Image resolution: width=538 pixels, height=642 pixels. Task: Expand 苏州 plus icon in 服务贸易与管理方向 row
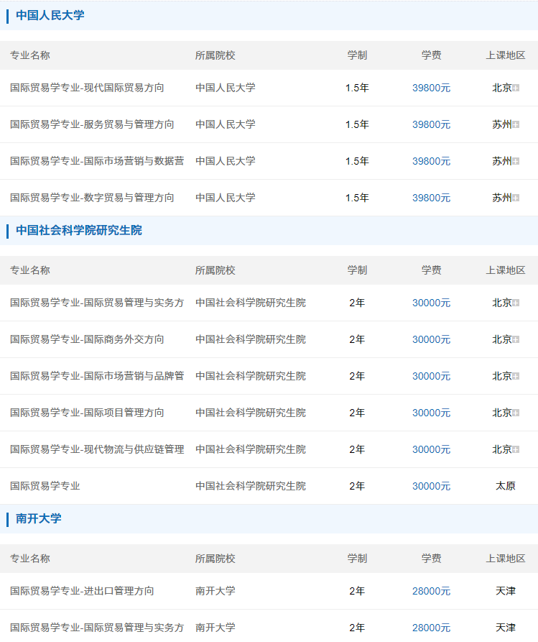[516, 124]
